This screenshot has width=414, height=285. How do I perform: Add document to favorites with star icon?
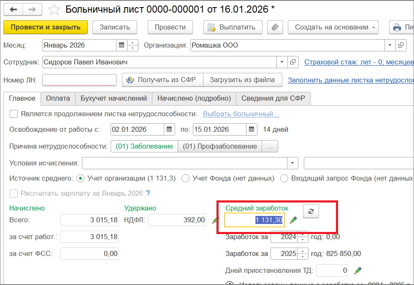54,9
